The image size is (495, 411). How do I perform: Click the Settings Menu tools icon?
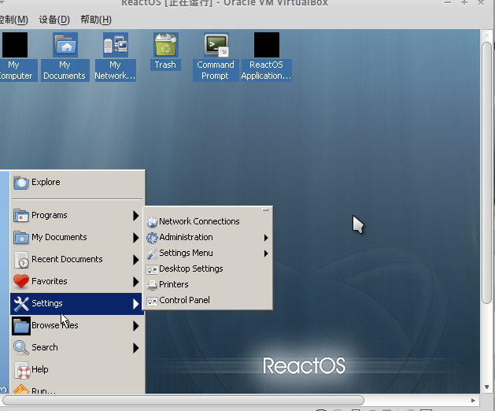click(152, 254)
